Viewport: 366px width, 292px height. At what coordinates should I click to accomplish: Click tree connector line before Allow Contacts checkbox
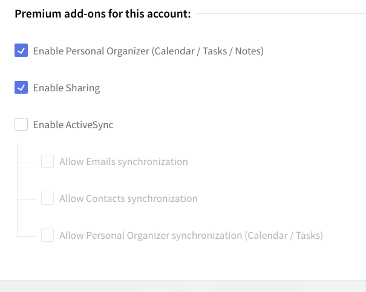pos(28,199)
